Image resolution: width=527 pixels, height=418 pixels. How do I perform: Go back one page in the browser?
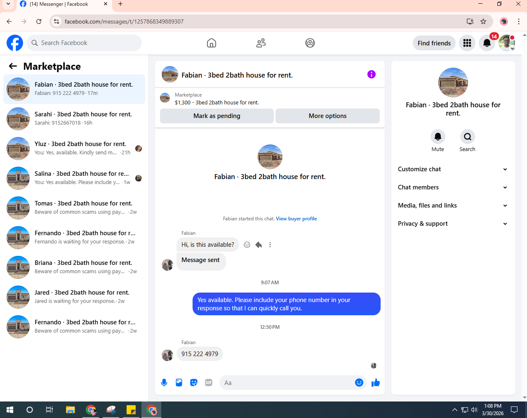(x=9, y=21)
